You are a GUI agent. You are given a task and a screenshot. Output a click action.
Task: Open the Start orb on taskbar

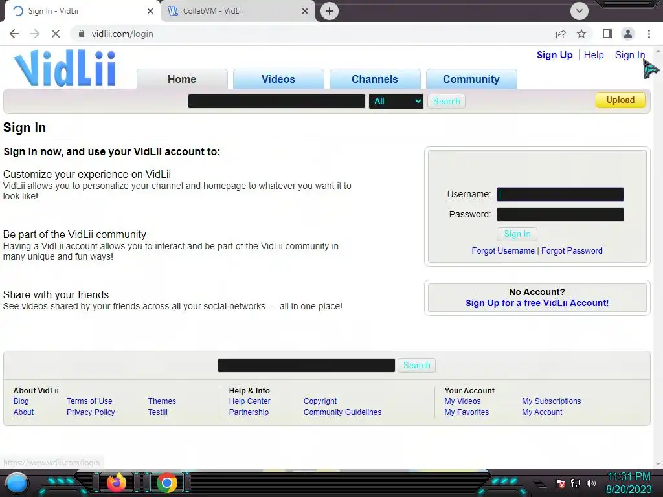click(x=16, y=483)
